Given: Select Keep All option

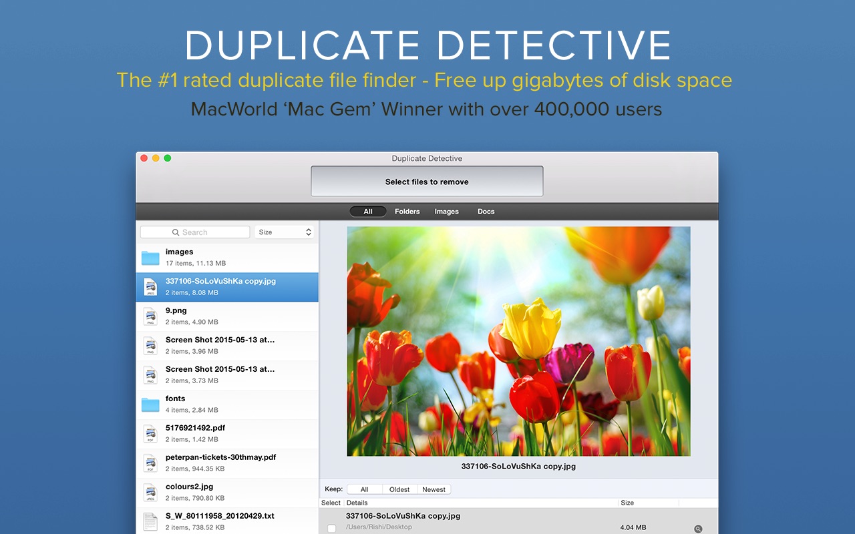Looking at the screenshot, I should (364, 489).
